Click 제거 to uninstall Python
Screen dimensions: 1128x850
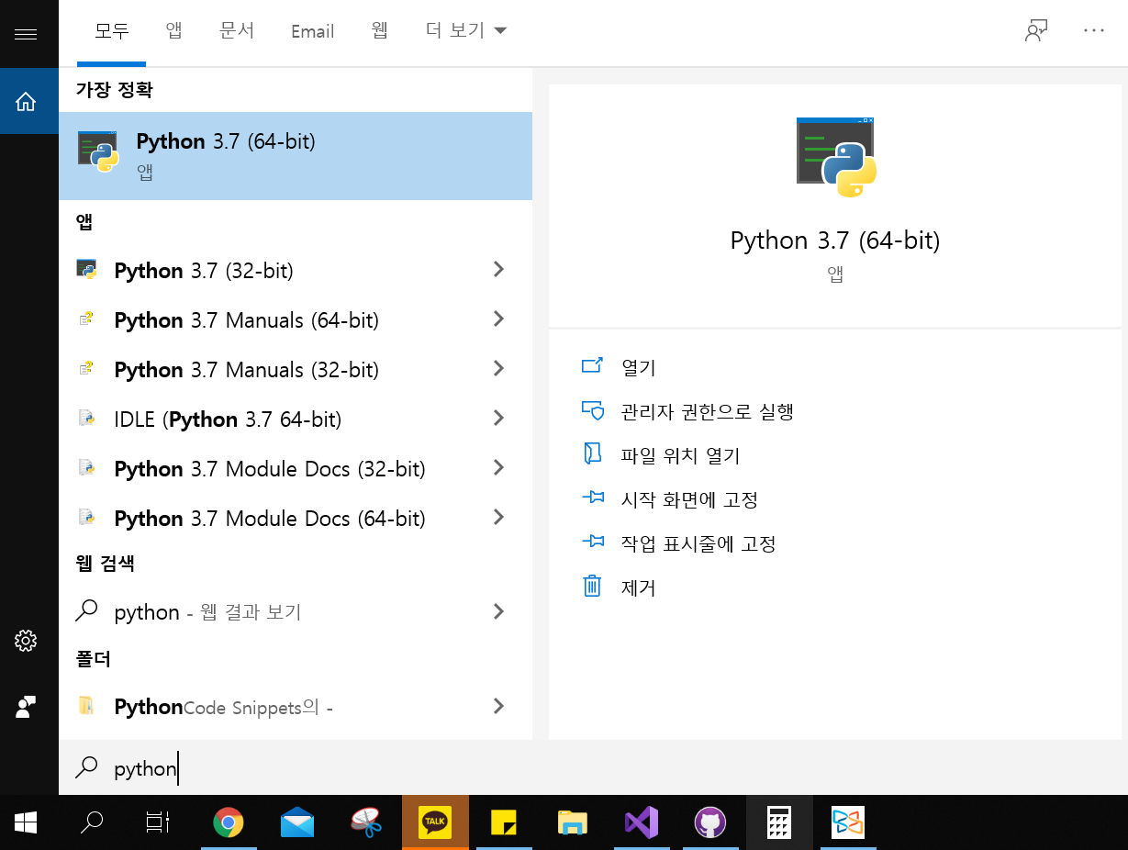point(639,587)
